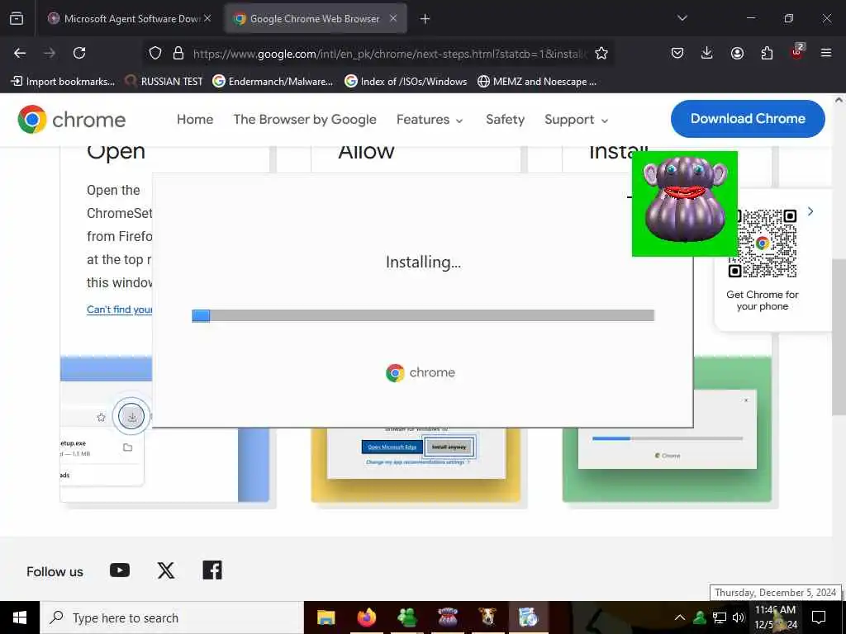Image resolution: width=846 pixels, height=634 pixels.
Task: Click the download icon in Open illustration
Action: point(131,416)
